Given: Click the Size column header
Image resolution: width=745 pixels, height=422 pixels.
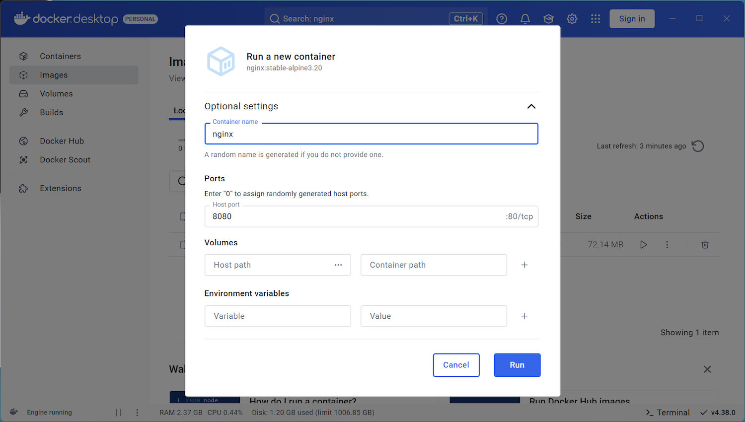Looking at the screenshot, I should pyautogui.click(x=583, y=216).
